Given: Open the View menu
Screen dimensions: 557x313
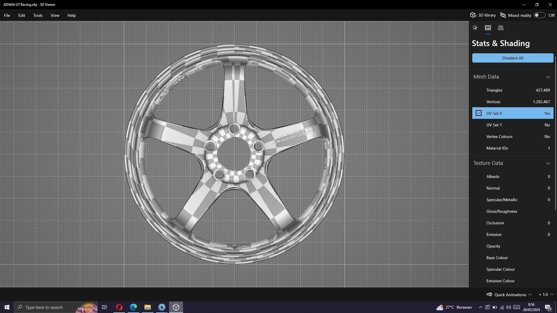Looking at the screenshot, I should [x=55, y=15].
